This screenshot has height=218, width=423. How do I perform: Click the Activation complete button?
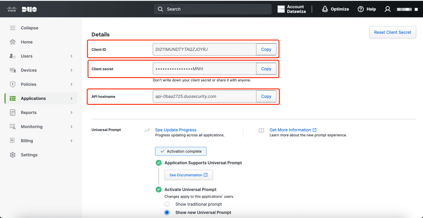(181, 151)
